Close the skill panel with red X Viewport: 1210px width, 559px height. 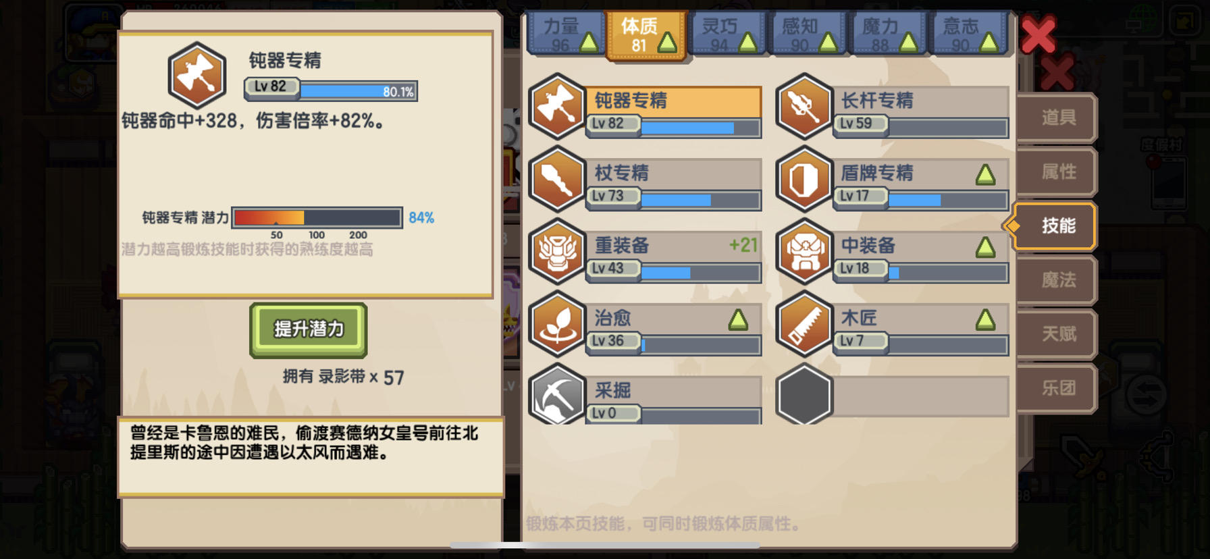coord(1038,35)
